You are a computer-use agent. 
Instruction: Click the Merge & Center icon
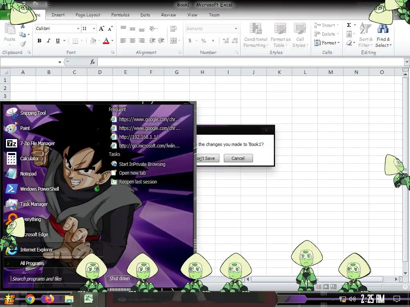tap(173, 41)
